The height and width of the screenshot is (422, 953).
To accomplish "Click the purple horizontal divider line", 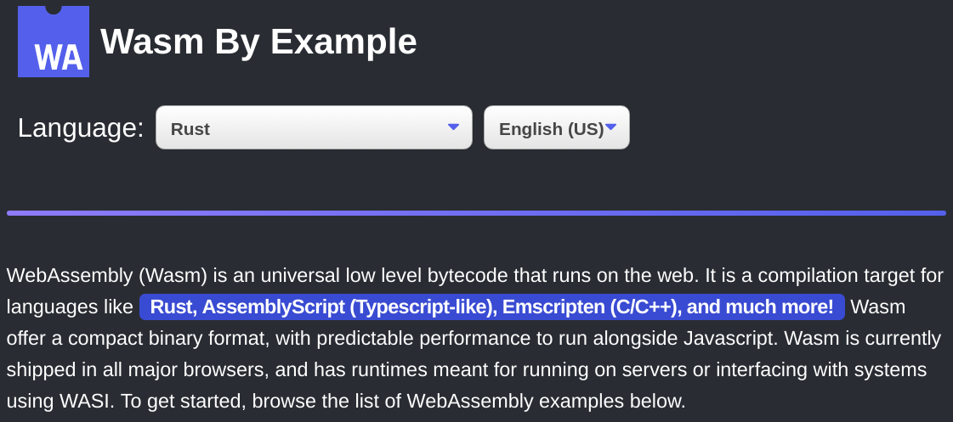I will tap(476, 213).
